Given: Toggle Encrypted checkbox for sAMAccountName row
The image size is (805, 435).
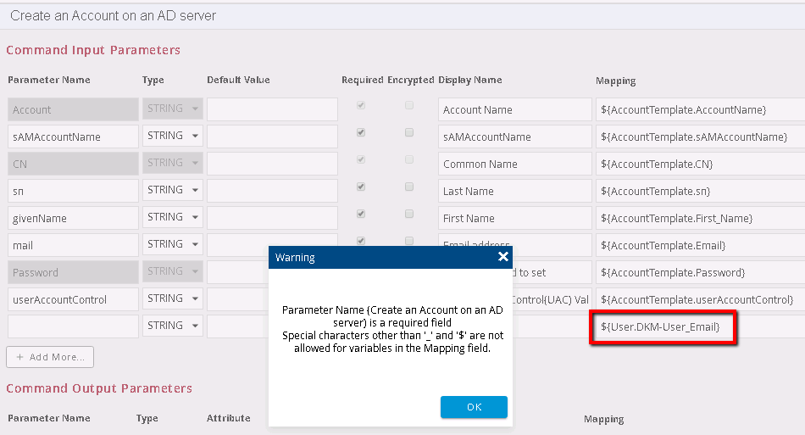Looking at the screenshot, I should pyautogui.click(x=409, y=133).
